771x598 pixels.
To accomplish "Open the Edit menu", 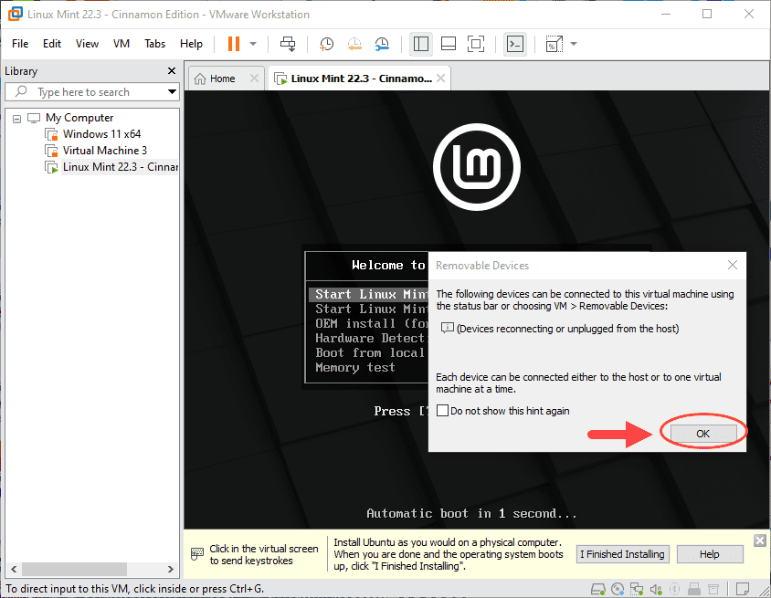I will coord(52,44).
